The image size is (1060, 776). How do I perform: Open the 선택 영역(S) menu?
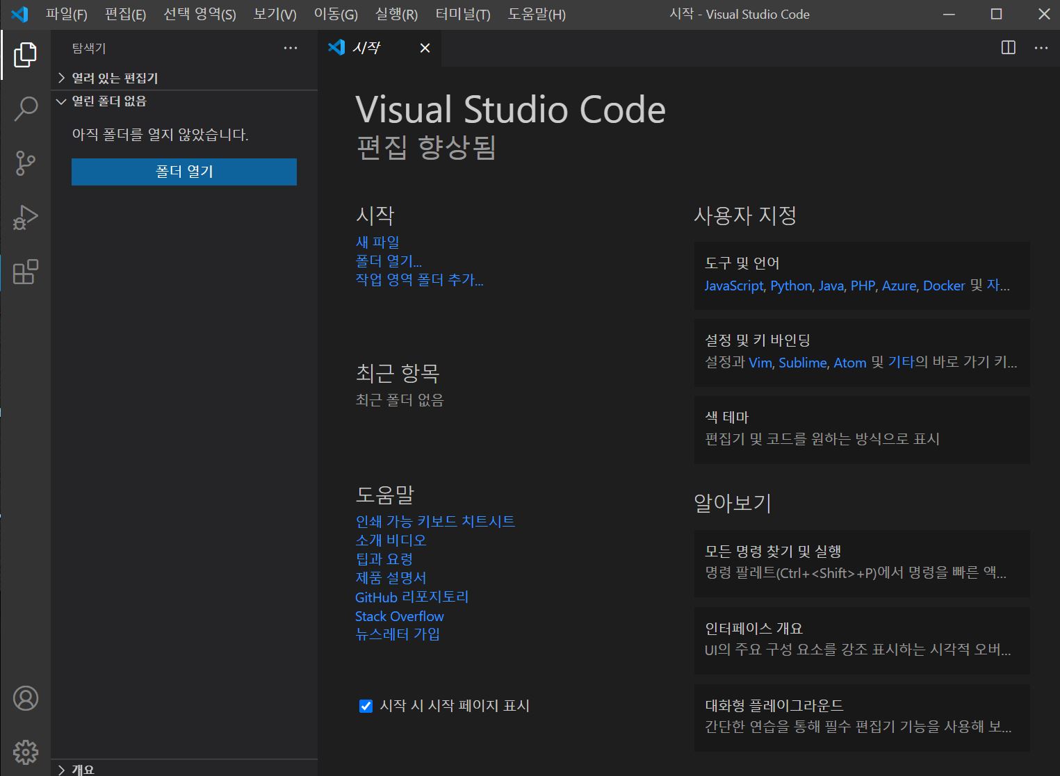click(x=199, y=14)
